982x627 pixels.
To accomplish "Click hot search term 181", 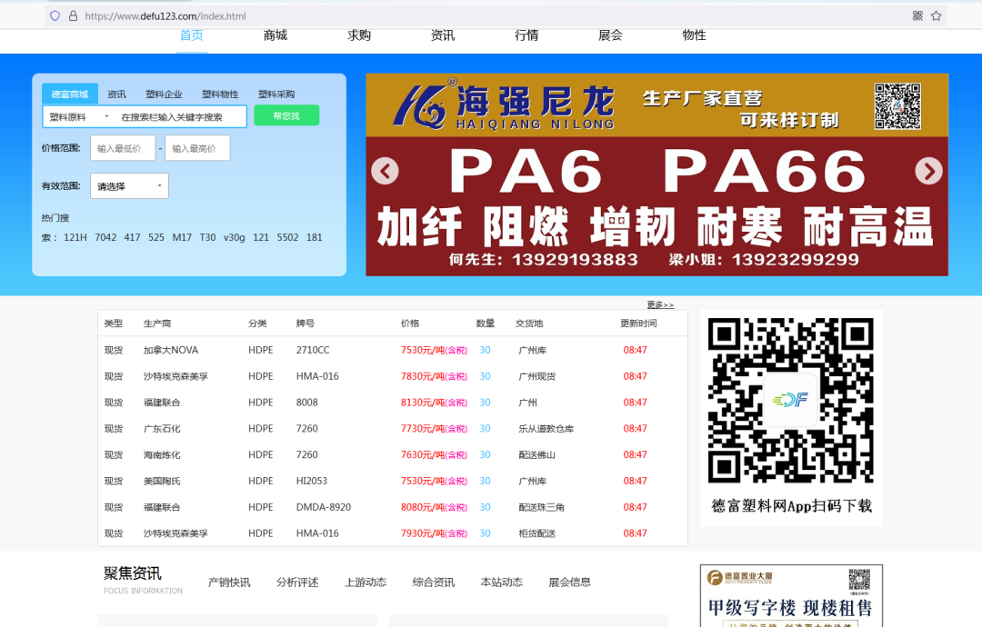I will (315, 238).
